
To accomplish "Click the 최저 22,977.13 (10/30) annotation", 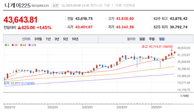I will [x=19, y=83].
